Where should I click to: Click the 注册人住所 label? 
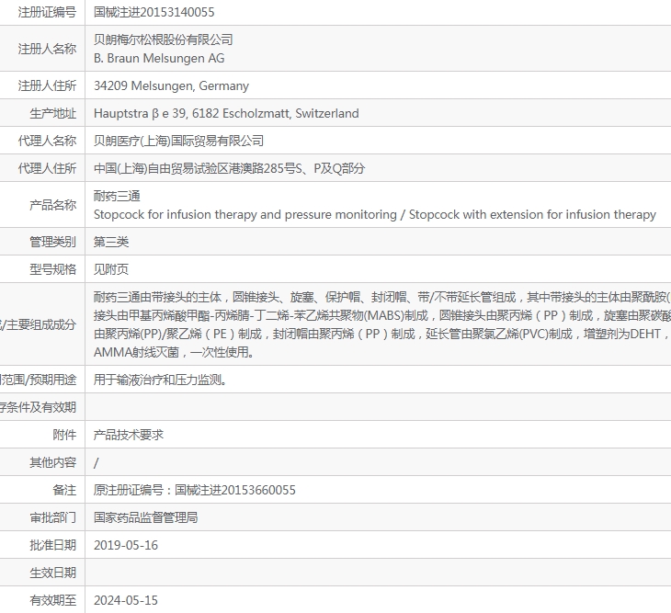click(x=47, y=86)
